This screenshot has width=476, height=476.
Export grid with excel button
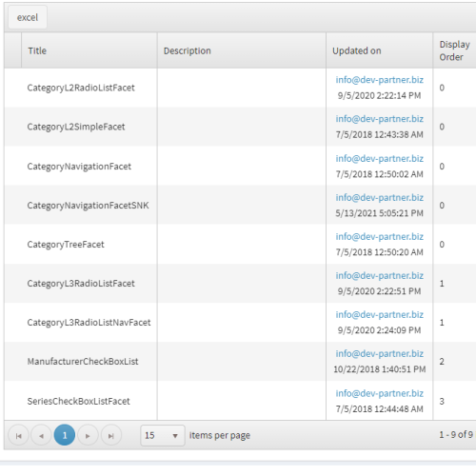tap(28, 17)
